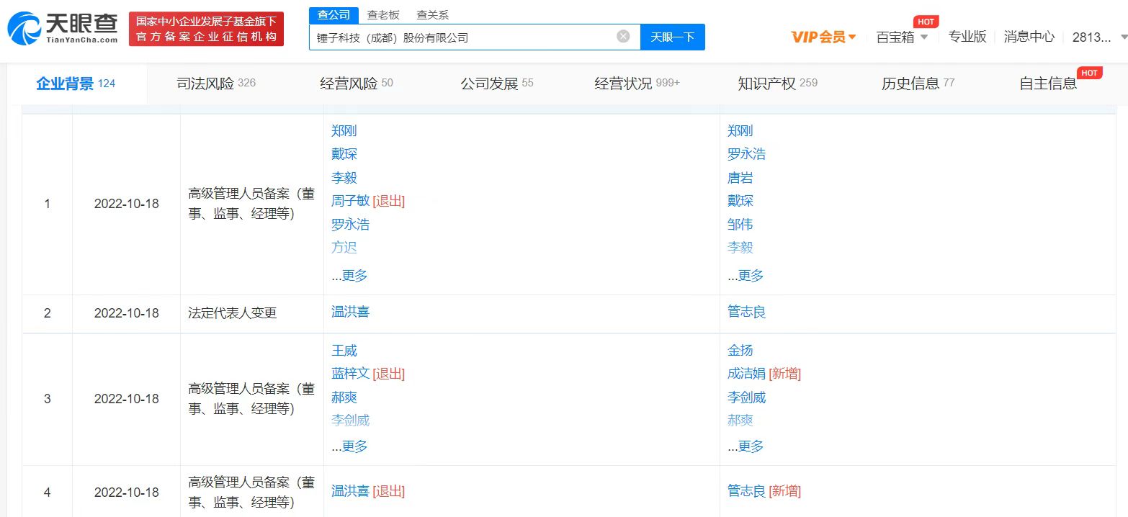Click the company name search field
This screenshot has height=517, width=1128.
coord(465,37)
